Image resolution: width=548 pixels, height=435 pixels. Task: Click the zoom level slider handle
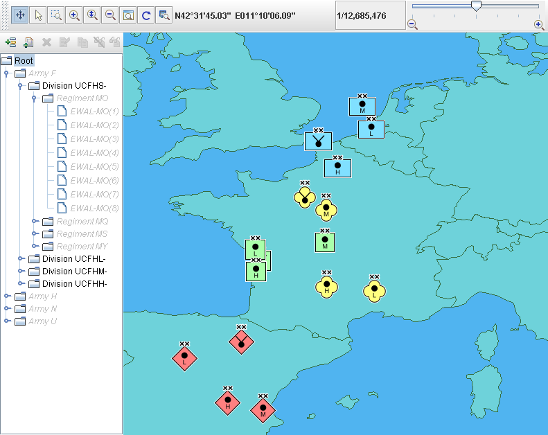[x=476, y=6]
